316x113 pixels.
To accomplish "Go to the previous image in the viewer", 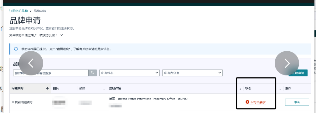I will 31,63.
